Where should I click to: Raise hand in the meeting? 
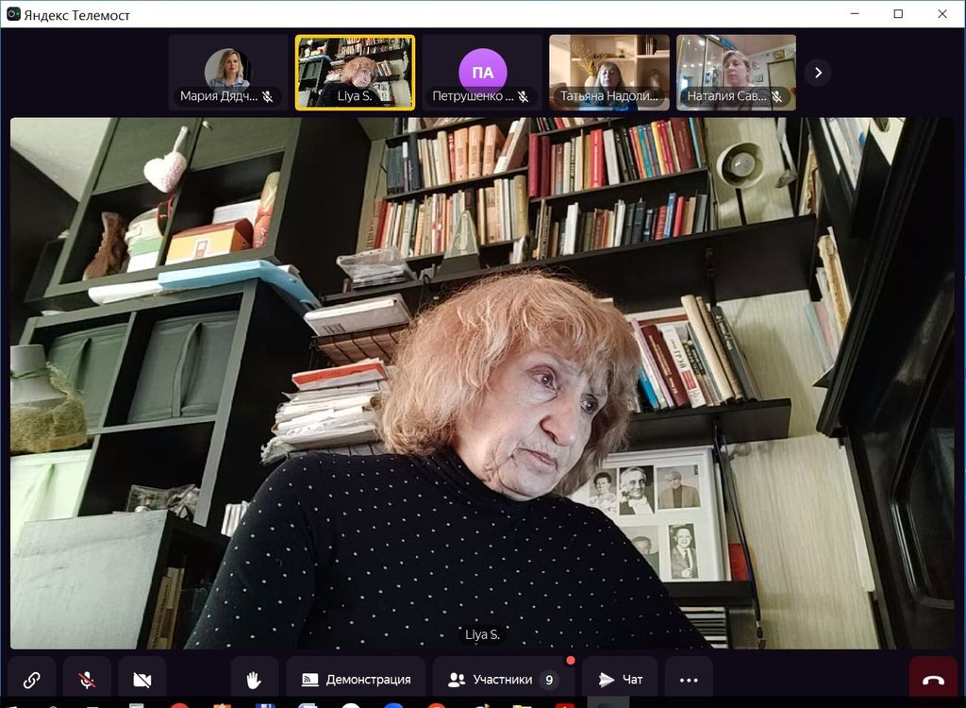coord(254,680)
